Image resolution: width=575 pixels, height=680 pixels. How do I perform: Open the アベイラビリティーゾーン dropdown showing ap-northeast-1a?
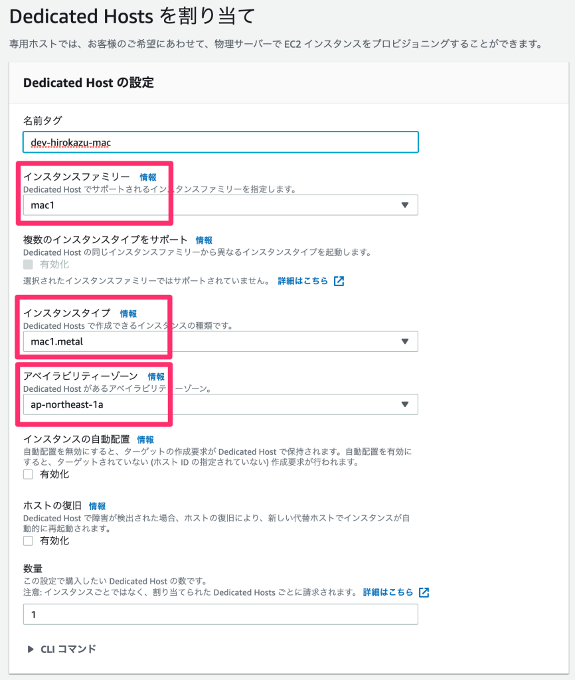(220, 404)
